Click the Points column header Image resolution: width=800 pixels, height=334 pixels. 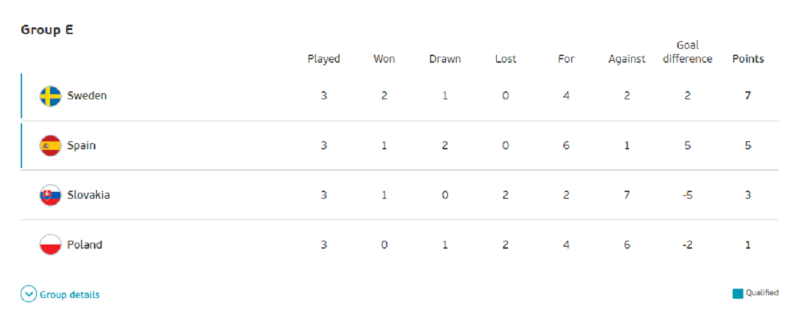tap(748, 59)
